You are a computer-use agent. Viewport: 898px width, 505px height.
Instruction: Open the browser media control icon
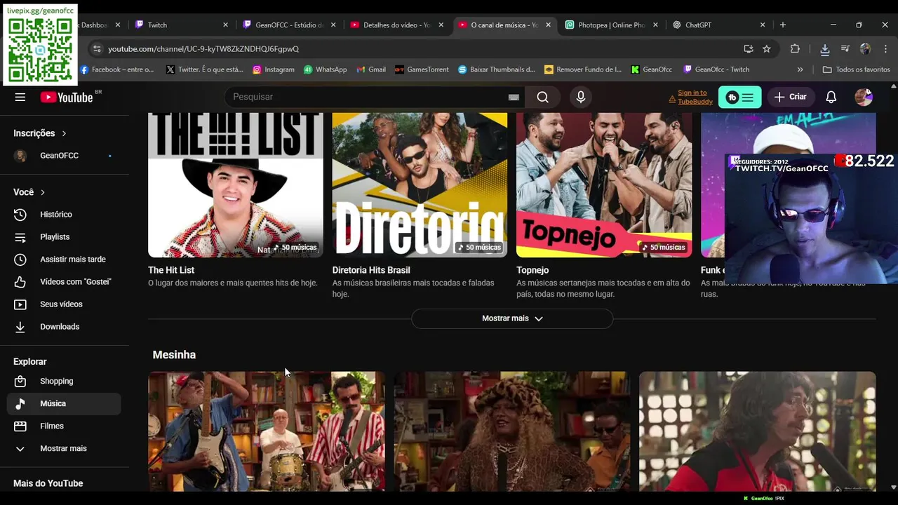click(845, 49)
